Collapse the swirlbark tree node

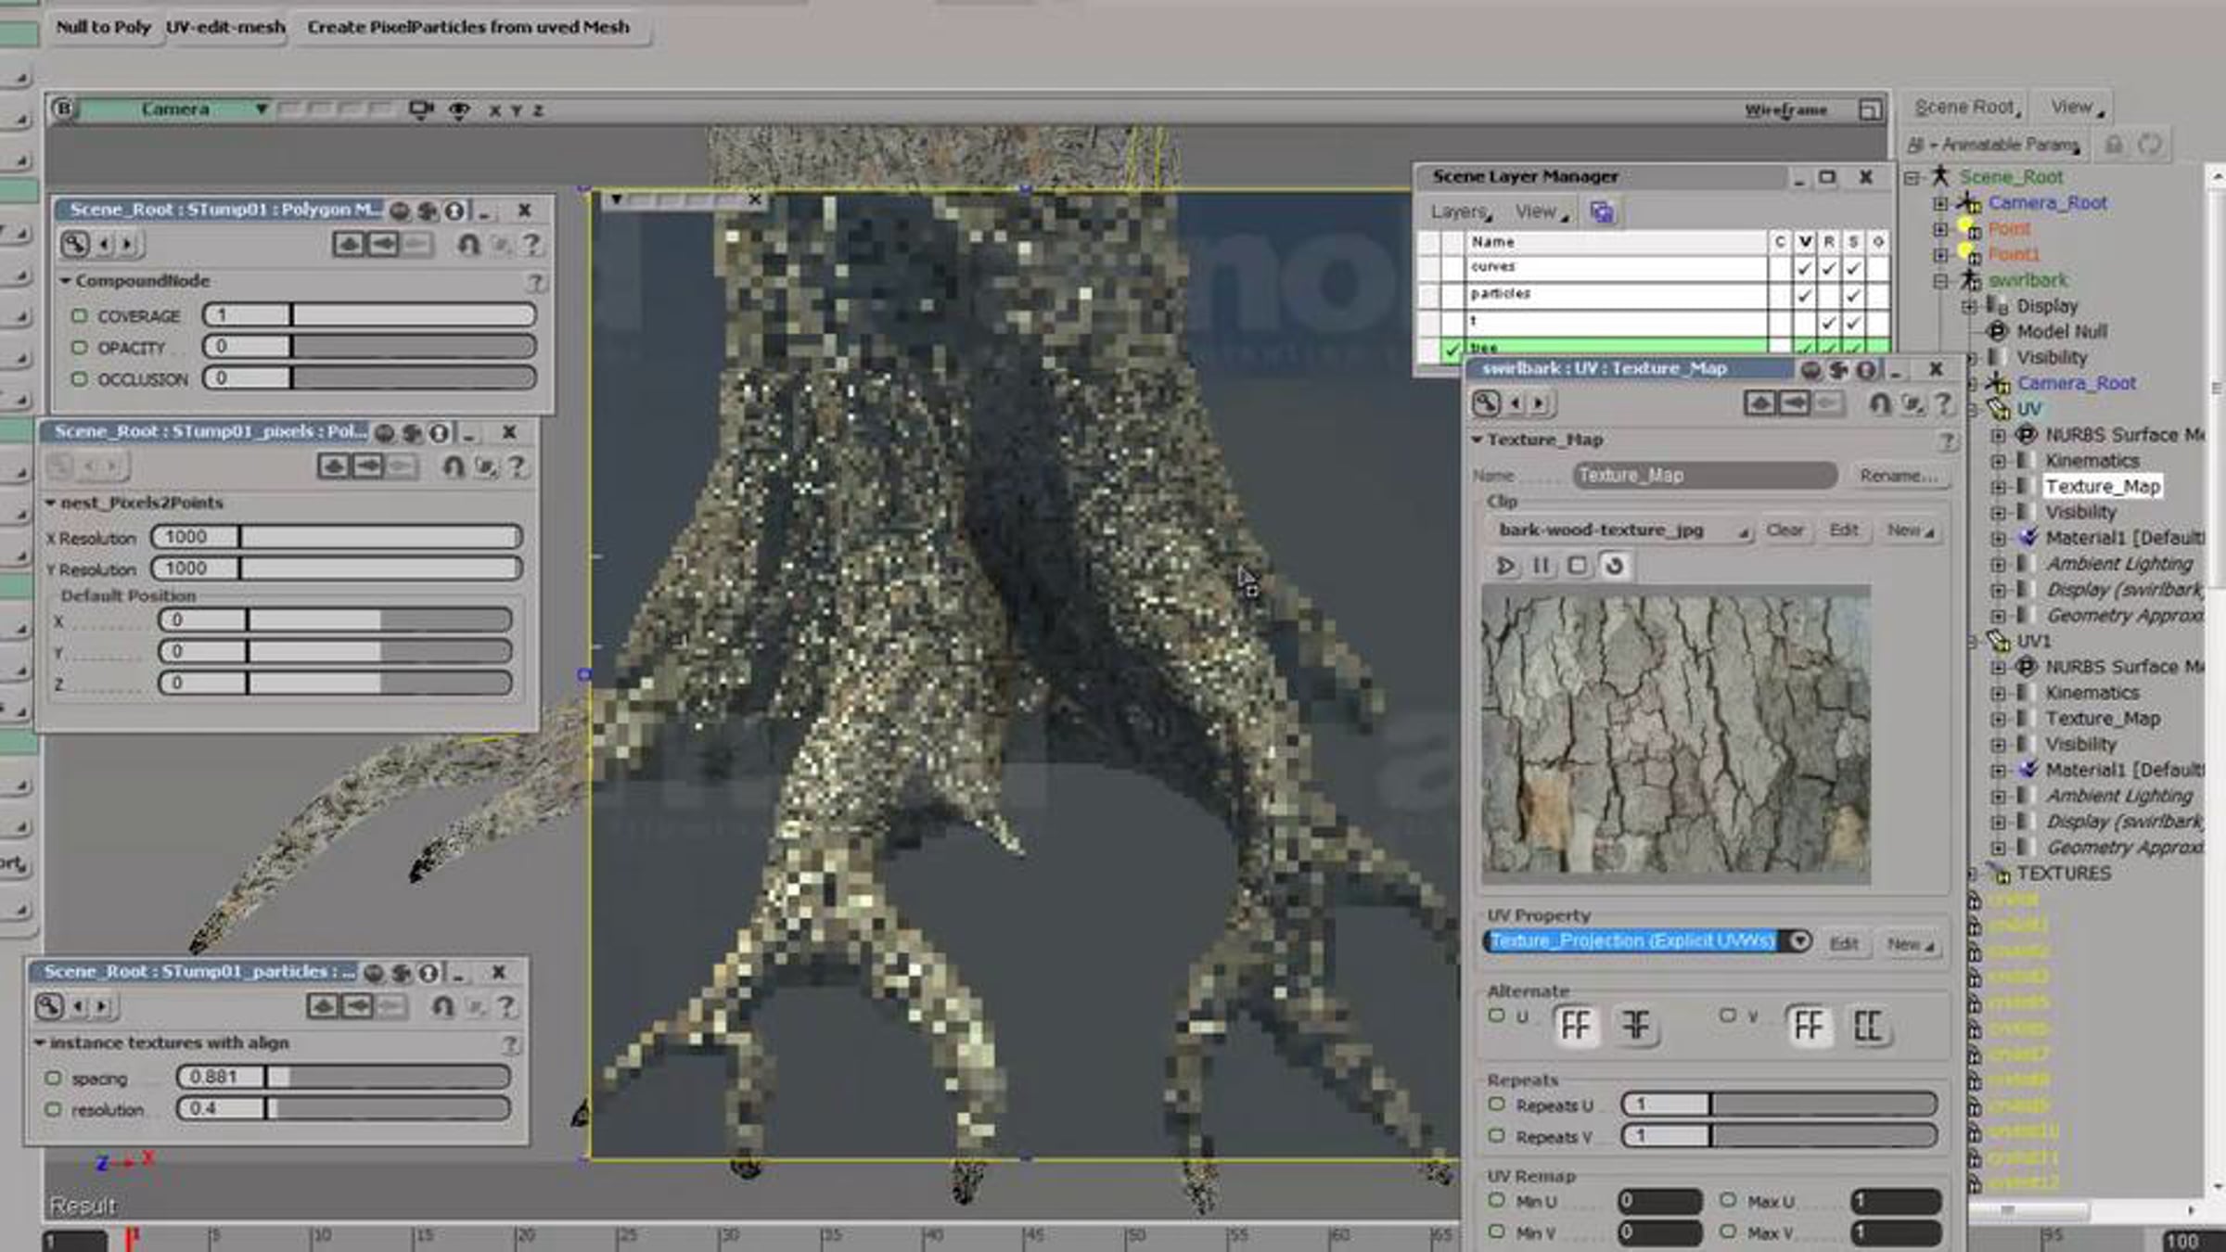pos(1940,280)
